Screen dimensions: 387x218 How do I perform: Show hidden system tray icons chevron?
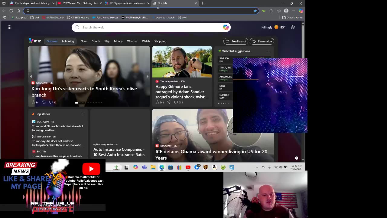(257, 167)
